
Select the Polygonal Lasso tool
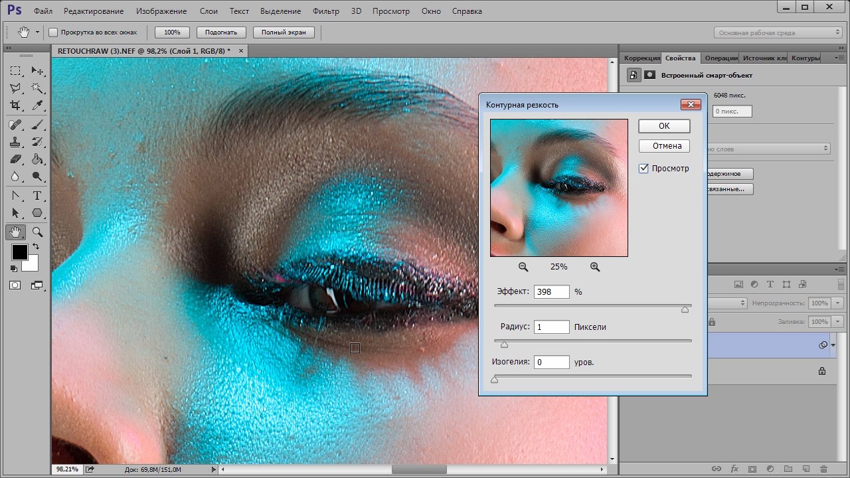tap(16, 88)
